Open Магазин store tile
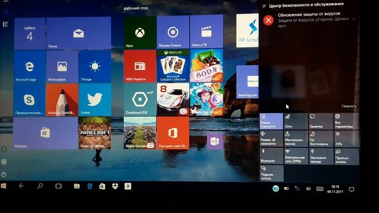 pos(46,133)
